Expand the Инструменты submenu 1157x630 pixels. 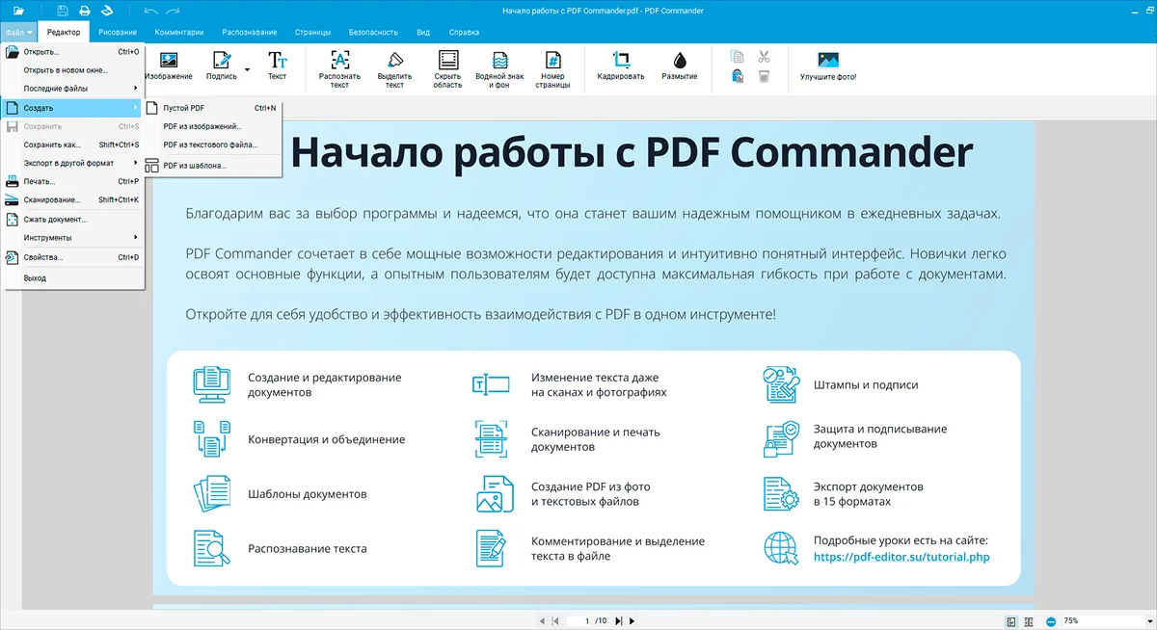pos(72,237)
